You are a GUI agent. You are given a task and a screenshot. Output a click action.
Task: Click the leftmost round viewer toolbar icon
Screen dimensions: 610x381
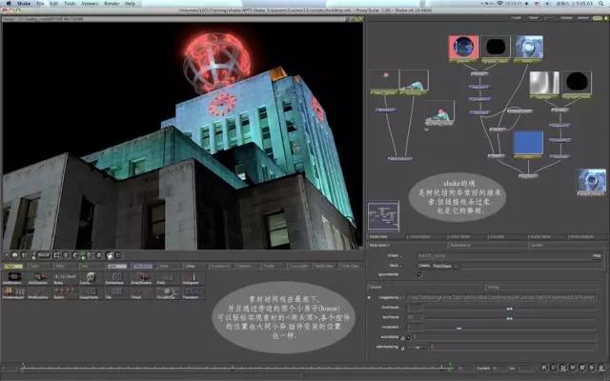pyautogui.click(x=15, y=255)
